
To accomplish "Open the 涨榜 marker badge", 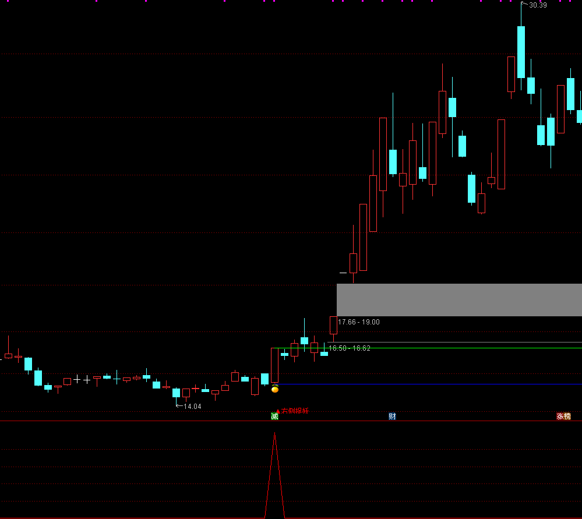I will tap(563, 416).
